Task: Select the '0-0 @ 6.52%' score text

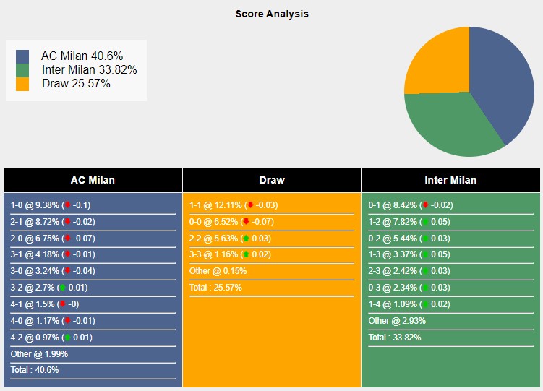Action: [x=213, y=222]
